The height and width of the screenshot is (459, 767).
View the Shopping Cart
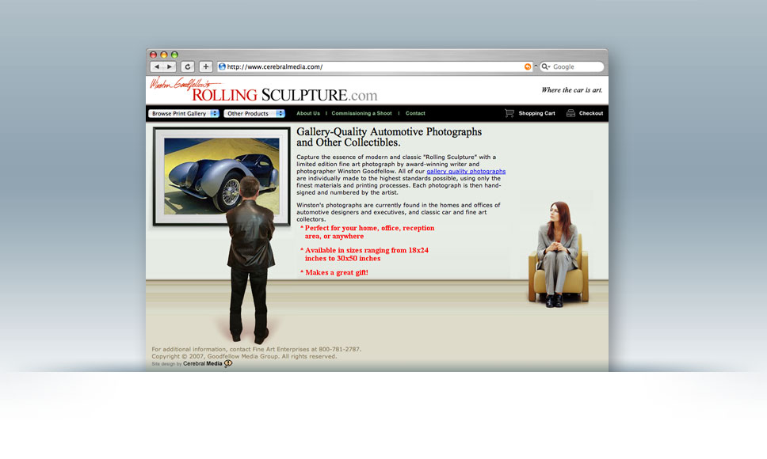(536, 113)
